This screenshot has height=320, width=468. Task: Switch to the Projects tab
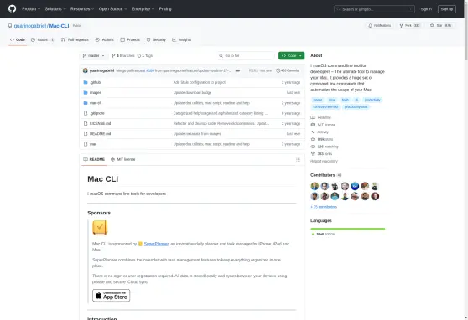coord(130,39)
